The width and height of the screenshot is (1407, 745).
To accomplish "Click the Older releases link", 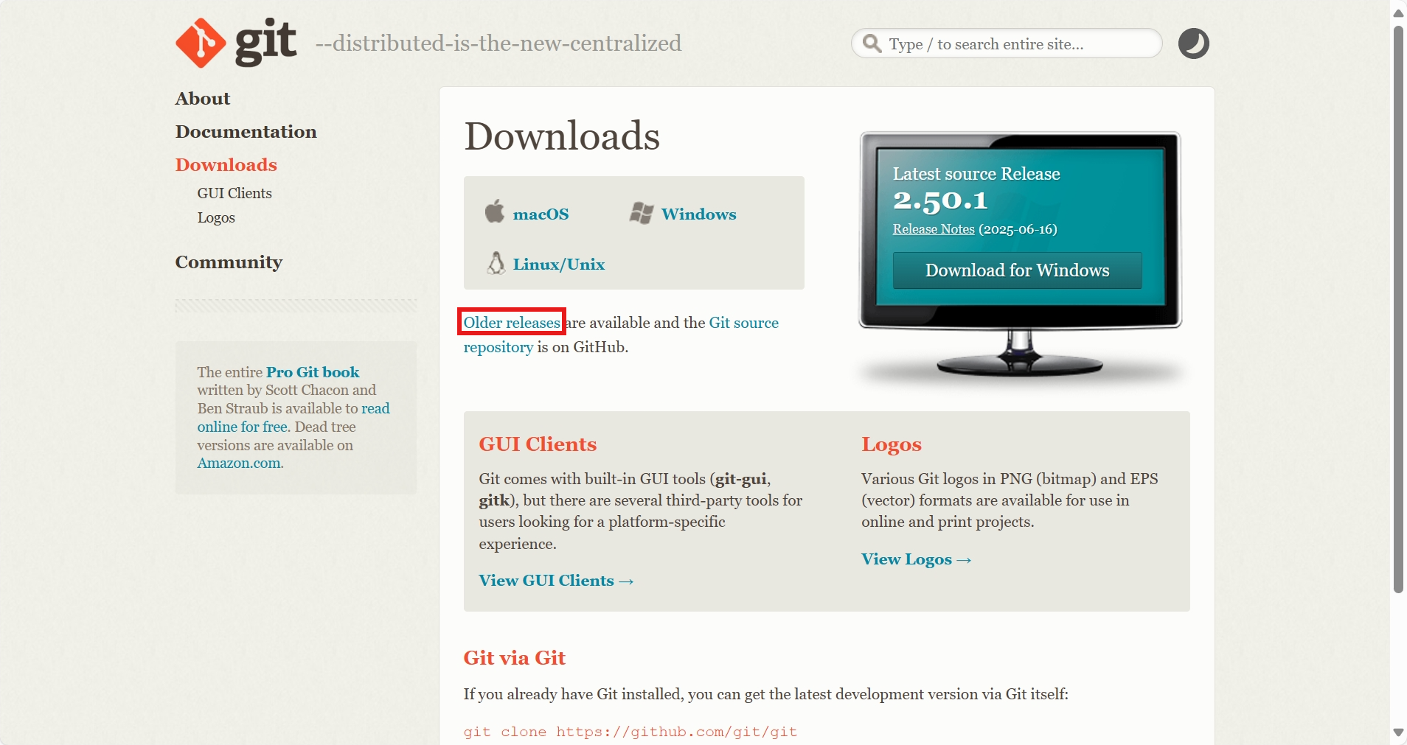I will (512, 323).
